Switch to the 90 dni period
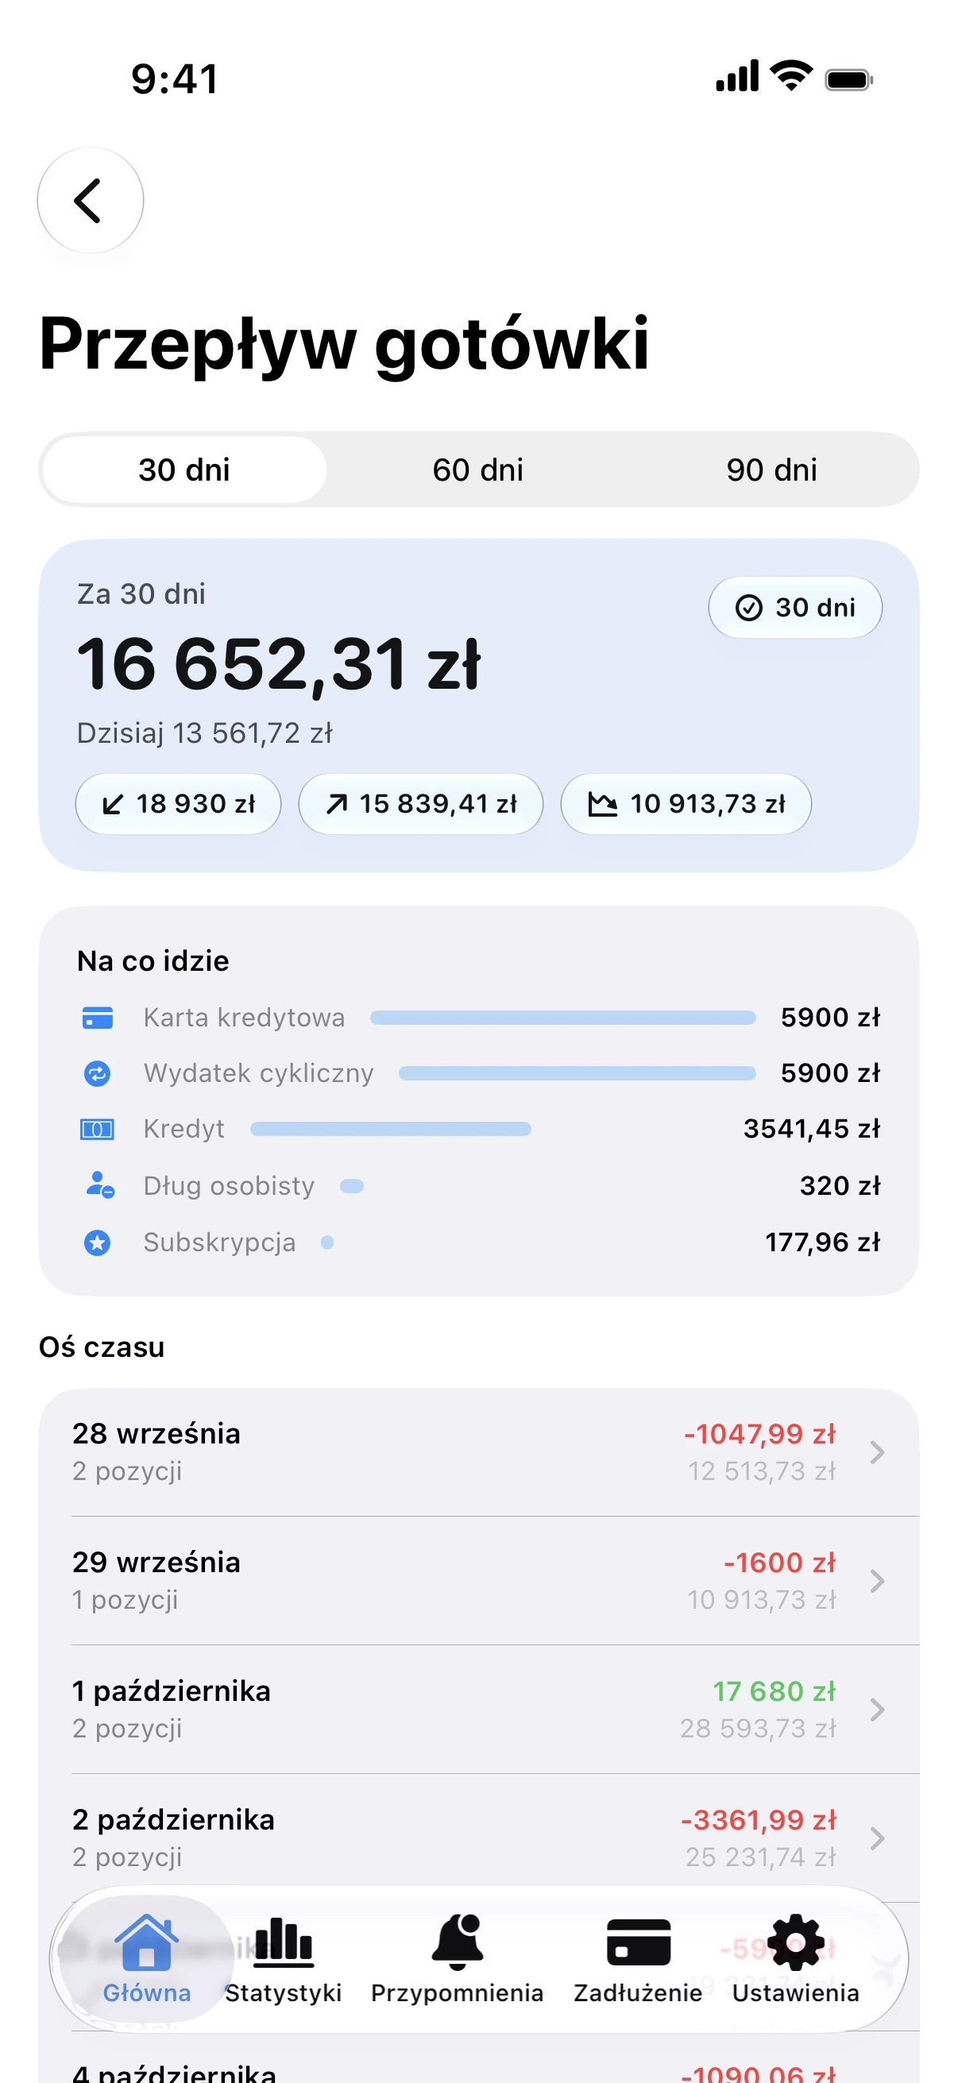 [x=771, y=470]
